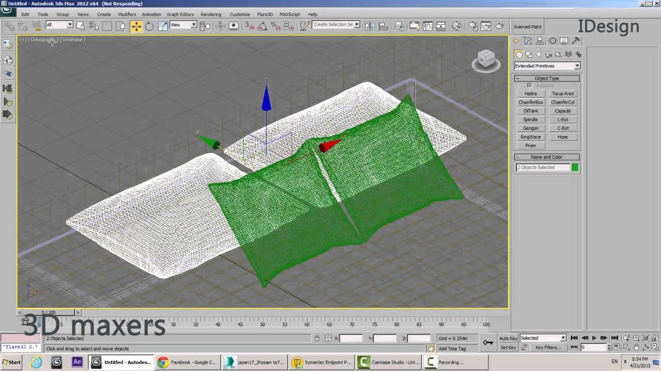The image size is (661, 371).
Task: Toggle Spinner Snap
Action: (289, 26)
